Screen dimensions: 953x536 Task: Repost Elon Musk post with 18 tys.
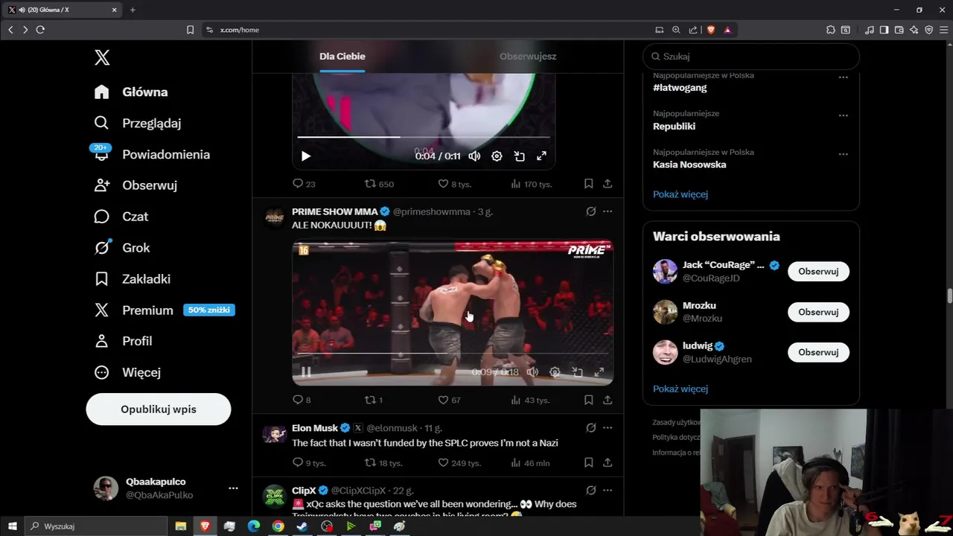click(383, 463)
